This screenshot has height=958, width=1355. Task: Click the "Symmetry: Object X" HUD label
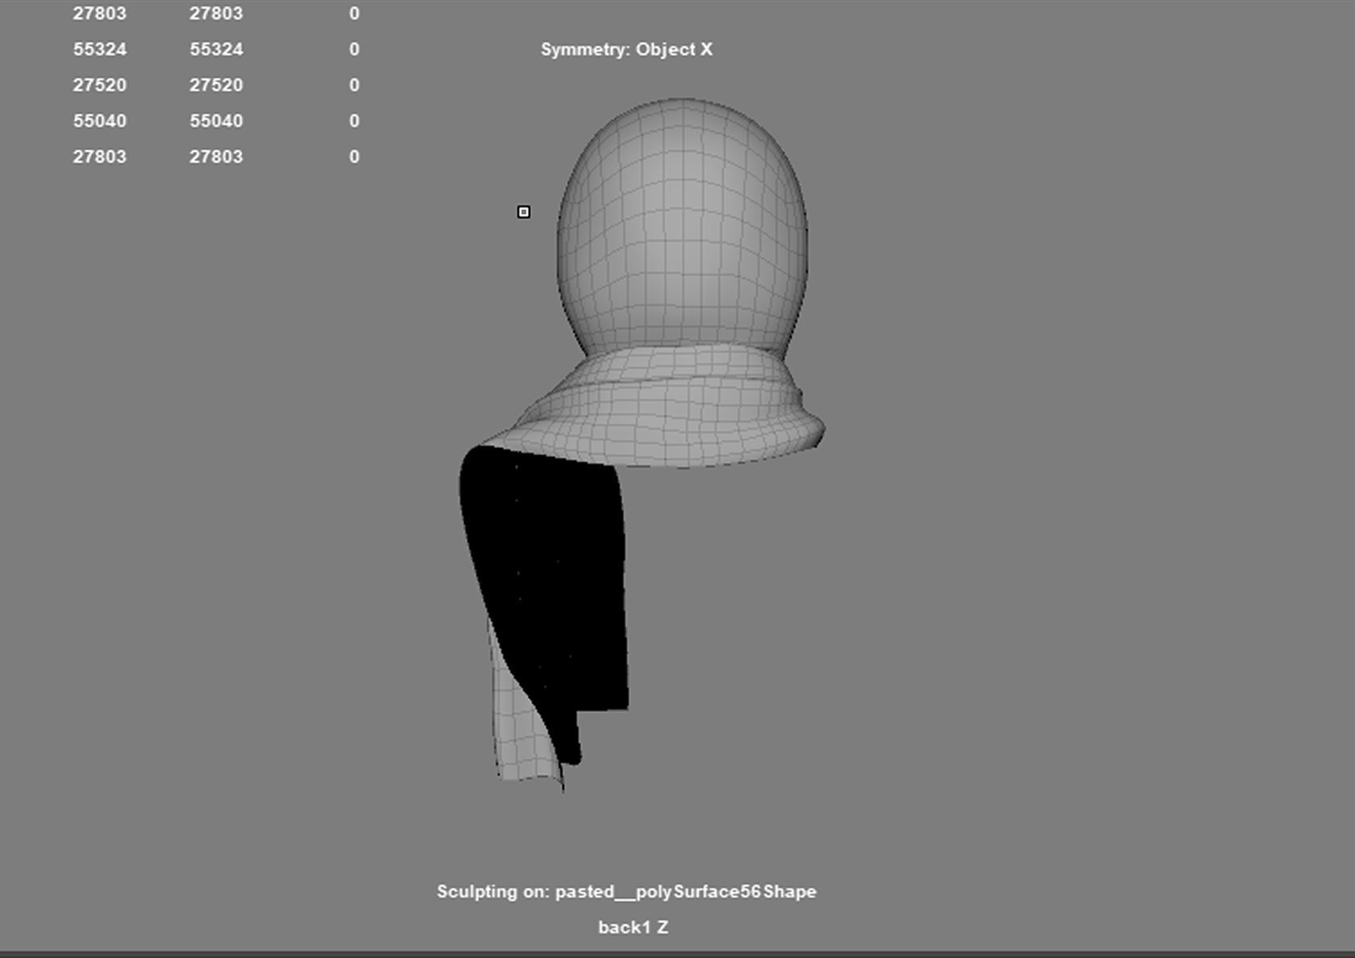pyautogui.click(x=626, y=49)
